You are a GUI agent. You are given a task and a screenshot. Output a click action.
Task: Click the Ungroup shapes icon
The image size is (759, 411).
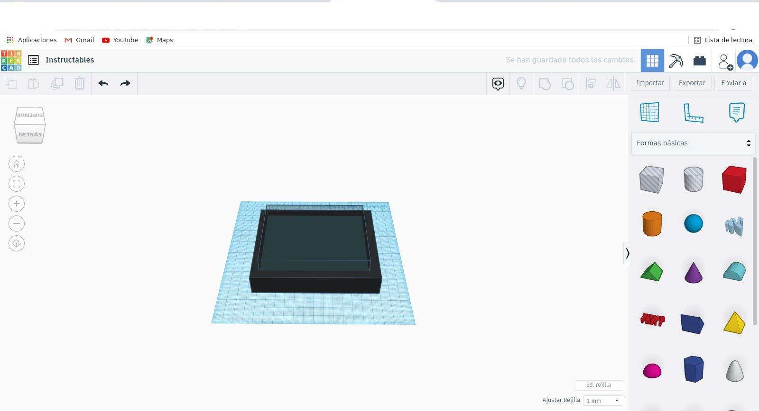coord(568,84)
